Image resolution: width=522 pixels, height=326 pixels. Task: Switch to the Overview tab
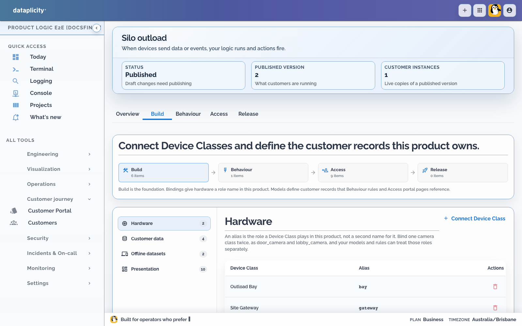(x=128, y=114)
